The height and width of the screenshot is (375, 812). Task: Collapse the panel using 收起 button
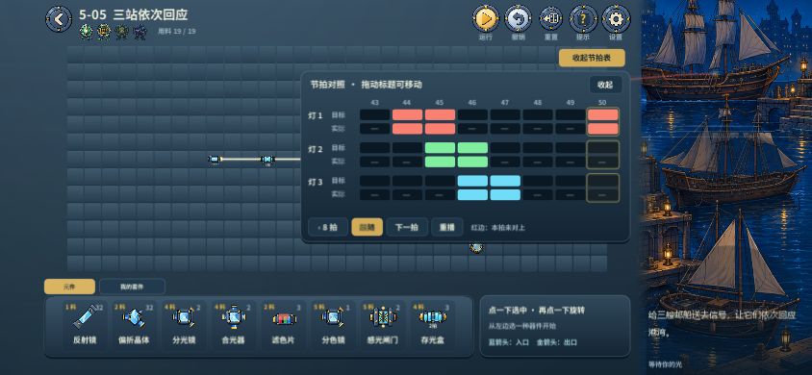[x=605, y=85]
